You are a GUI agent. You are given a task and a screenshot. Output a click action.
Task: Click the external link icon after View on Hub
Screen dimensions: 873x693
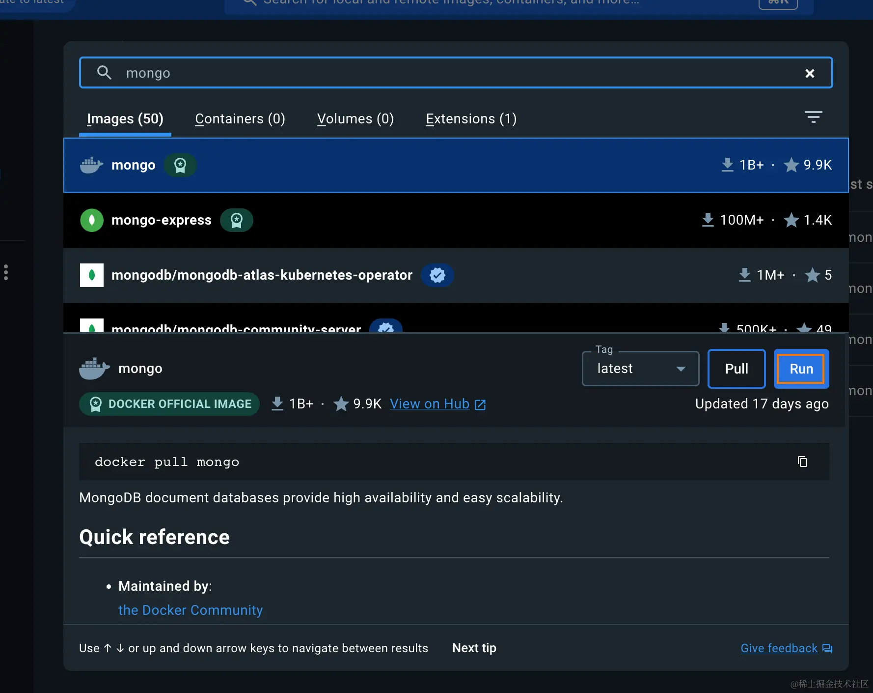click(x=480, y=404)
